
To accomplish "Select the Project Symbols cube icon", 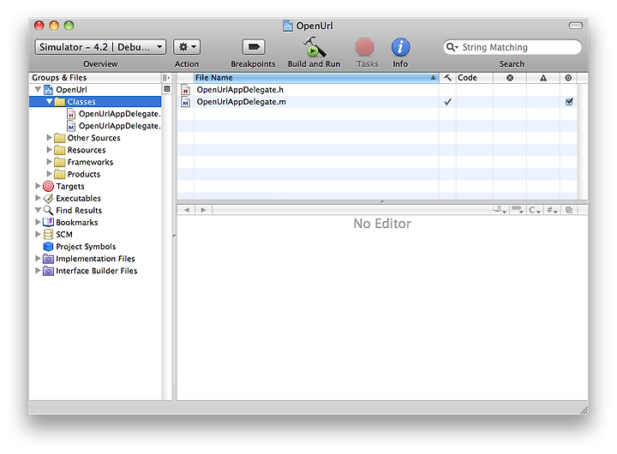I will click(48, 247).
